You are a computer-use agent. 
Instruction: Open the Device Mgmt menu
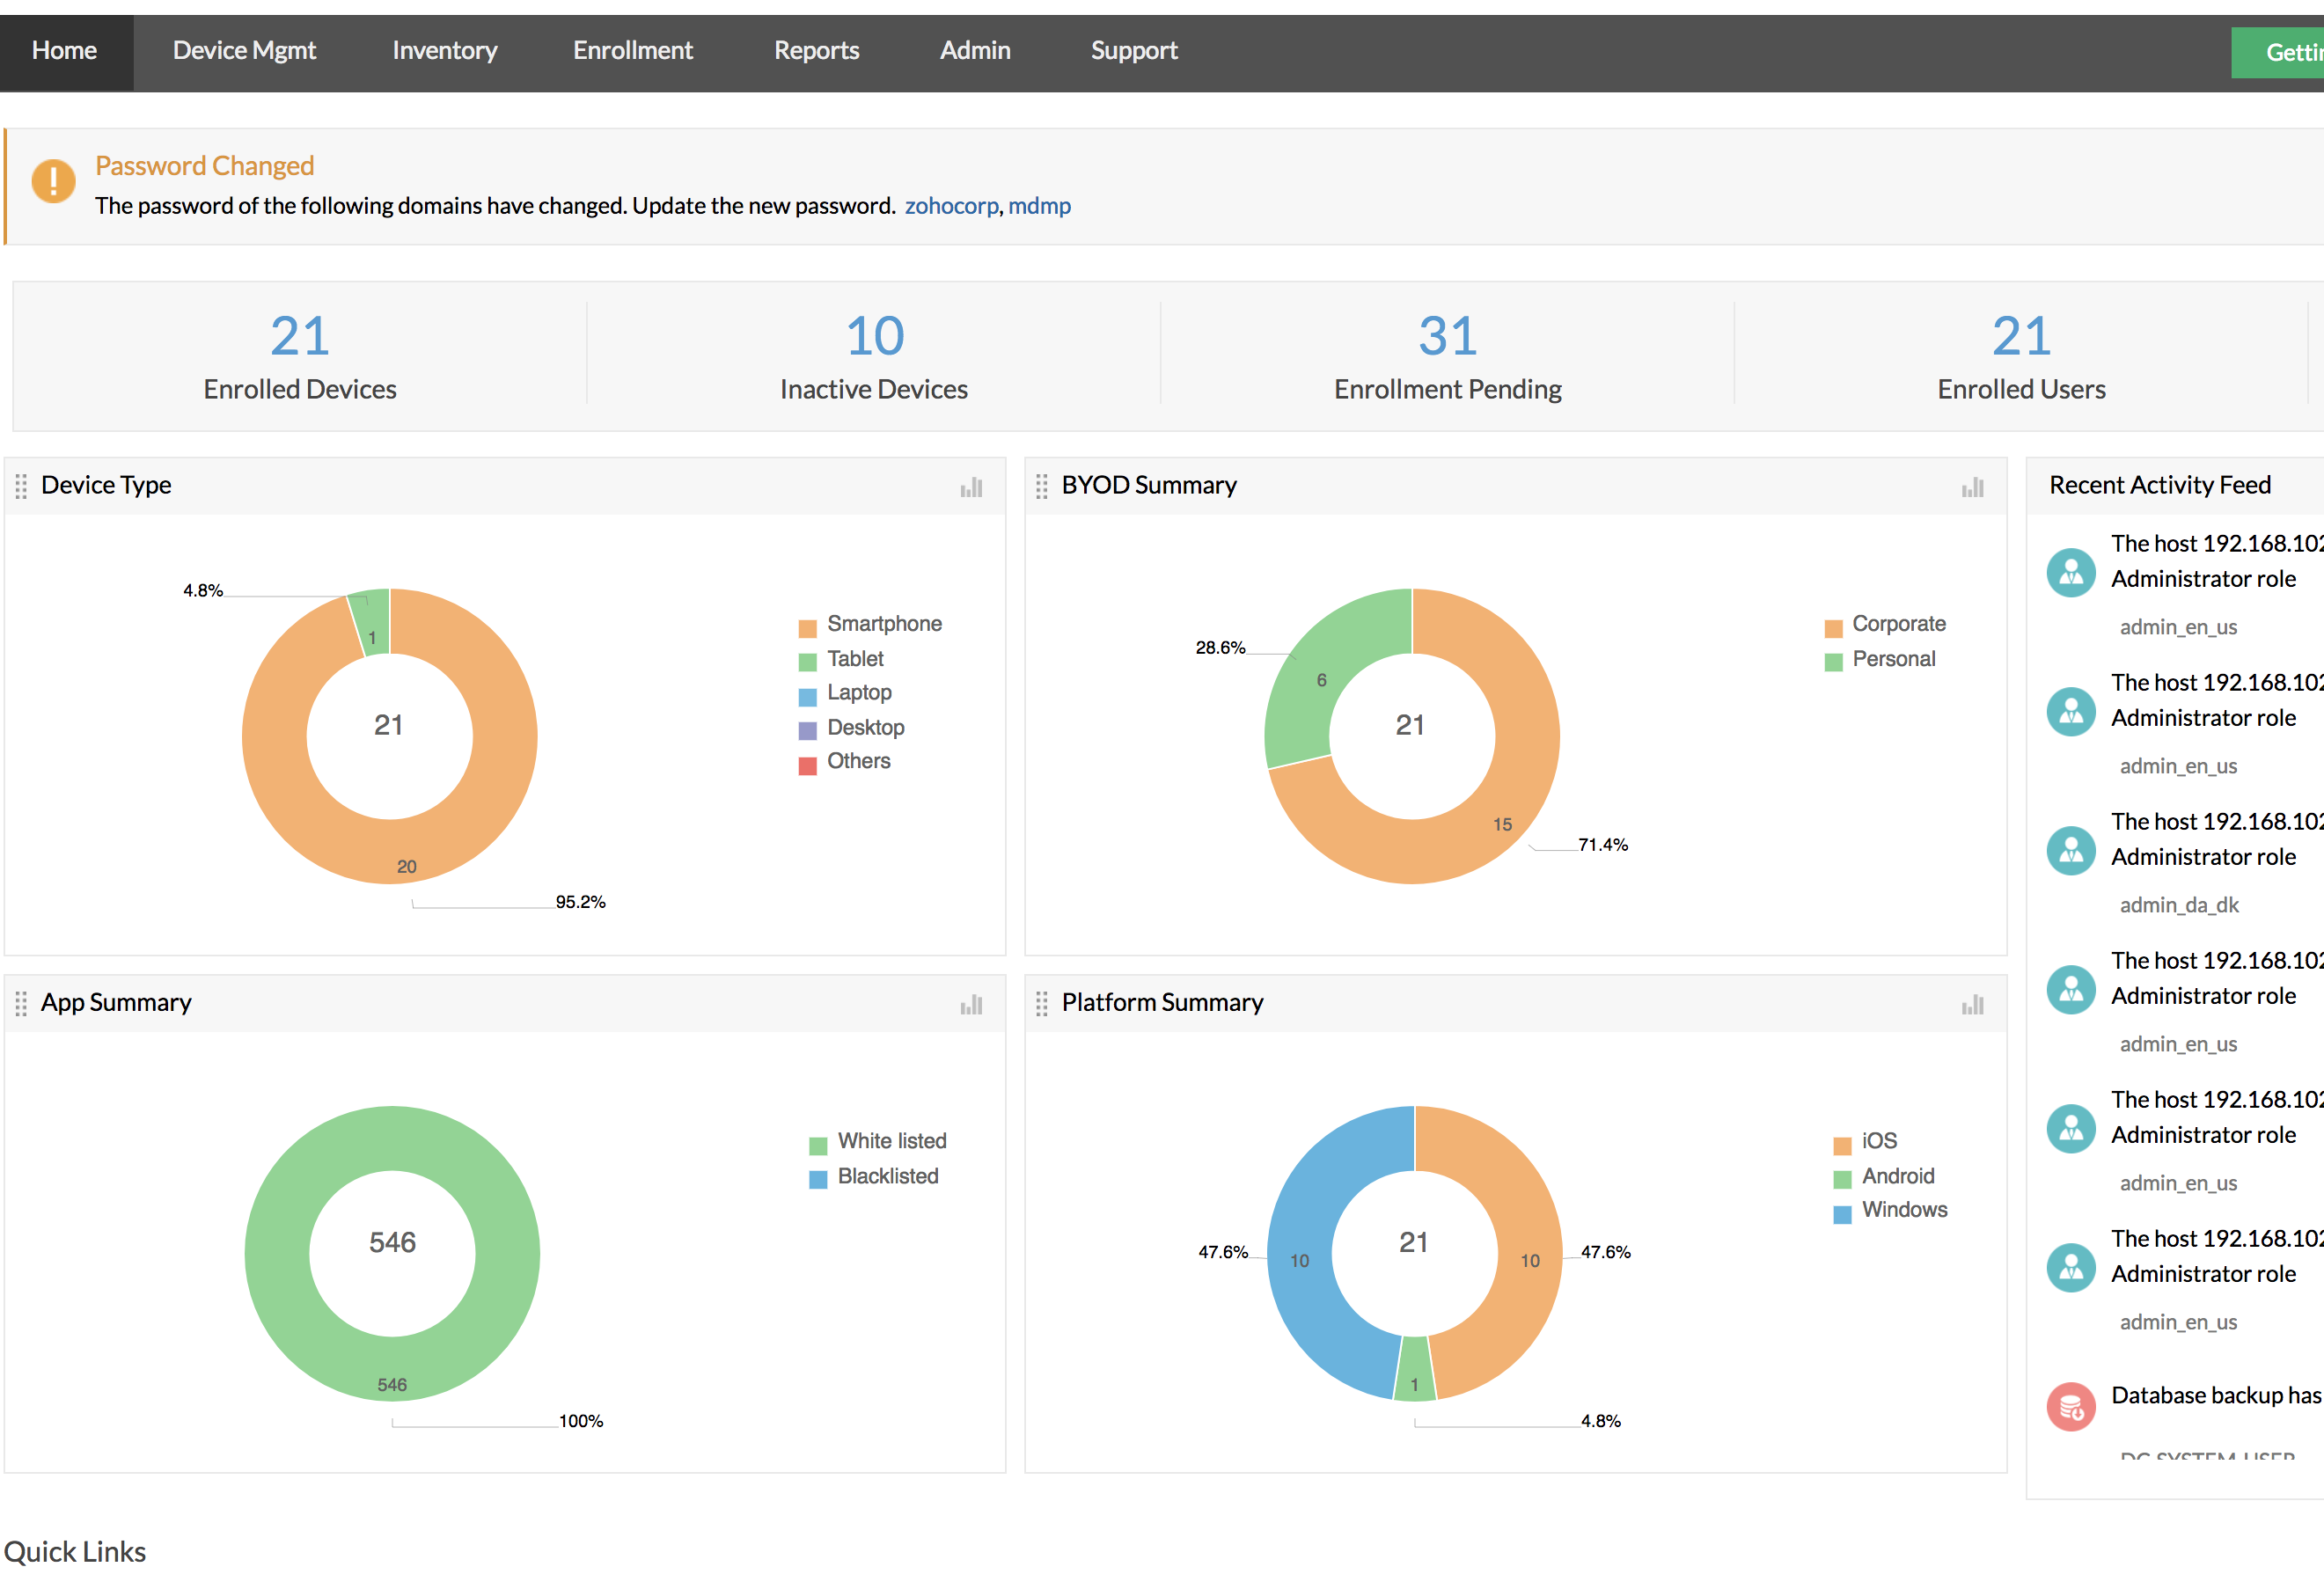tap(244, 50)
